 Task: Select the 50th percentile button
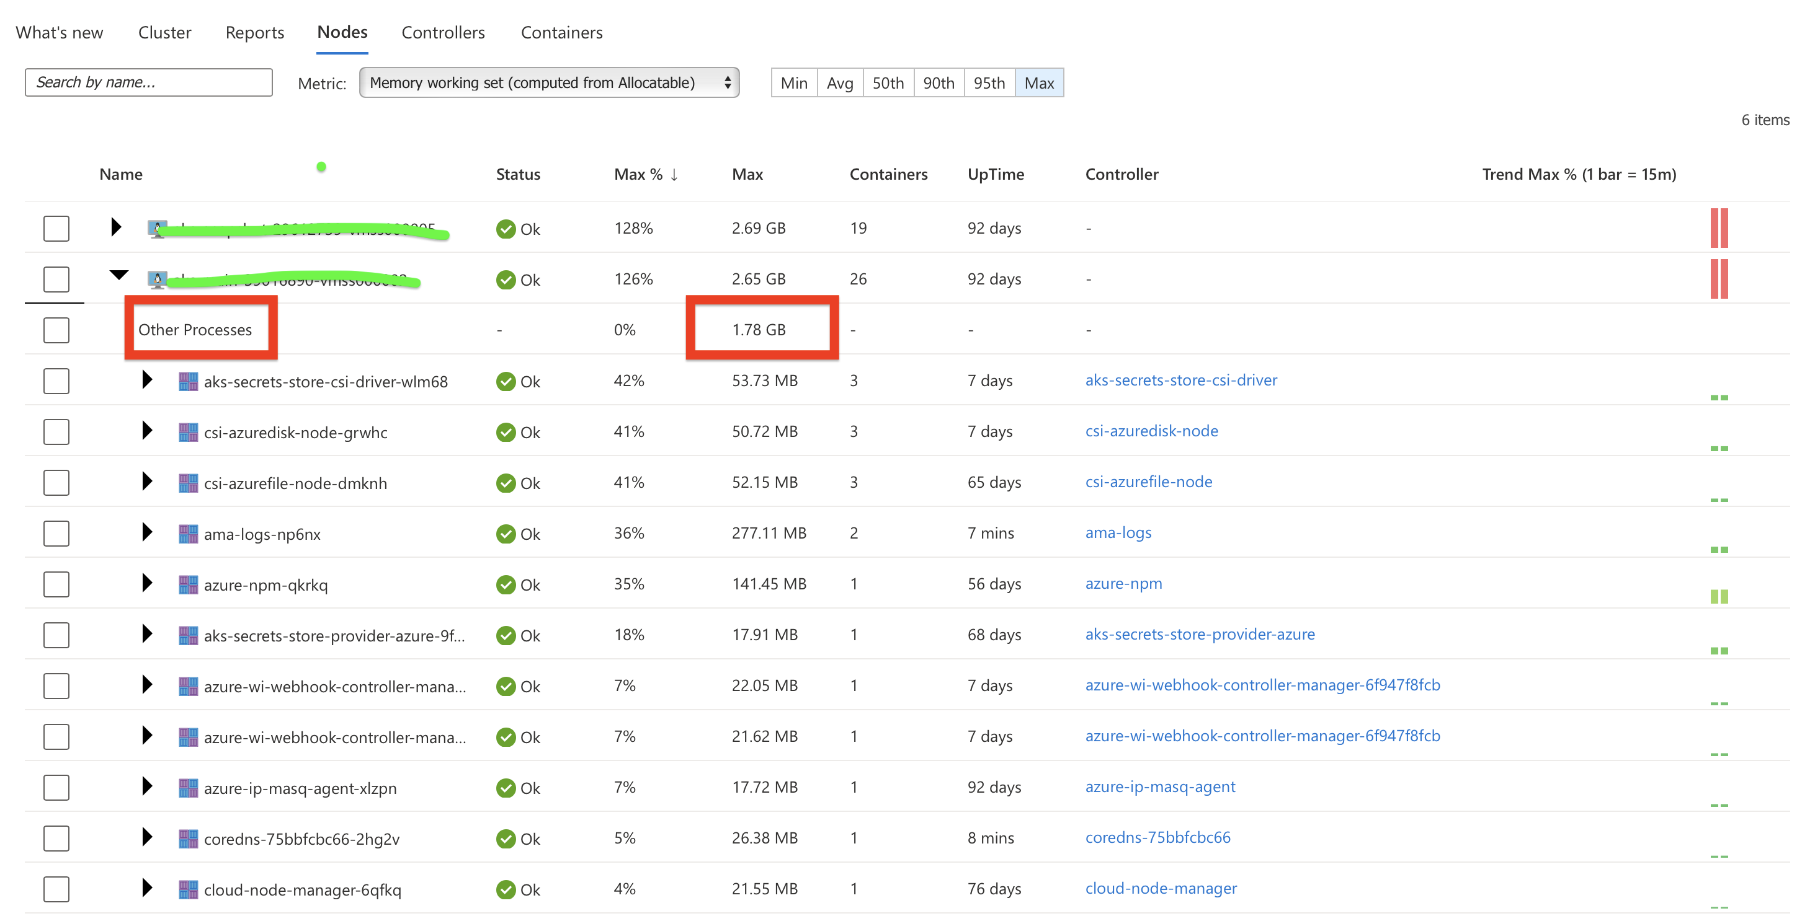tap(888, 82)
